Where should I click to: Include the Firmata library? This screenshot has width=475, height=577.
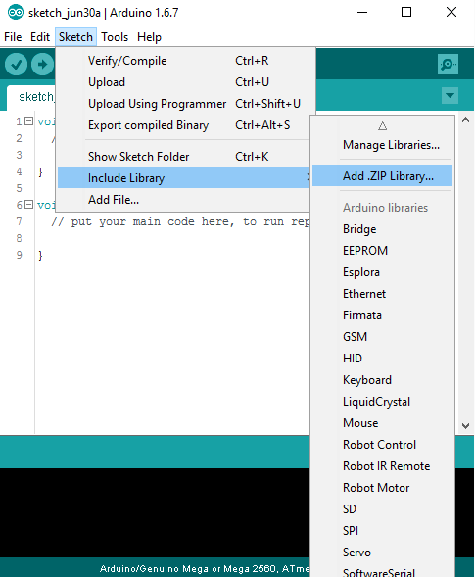382,315
